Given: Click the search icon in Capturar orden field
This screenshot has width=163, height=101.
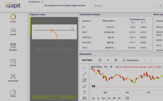Looking at the screenshot, I should pos(72,28).
